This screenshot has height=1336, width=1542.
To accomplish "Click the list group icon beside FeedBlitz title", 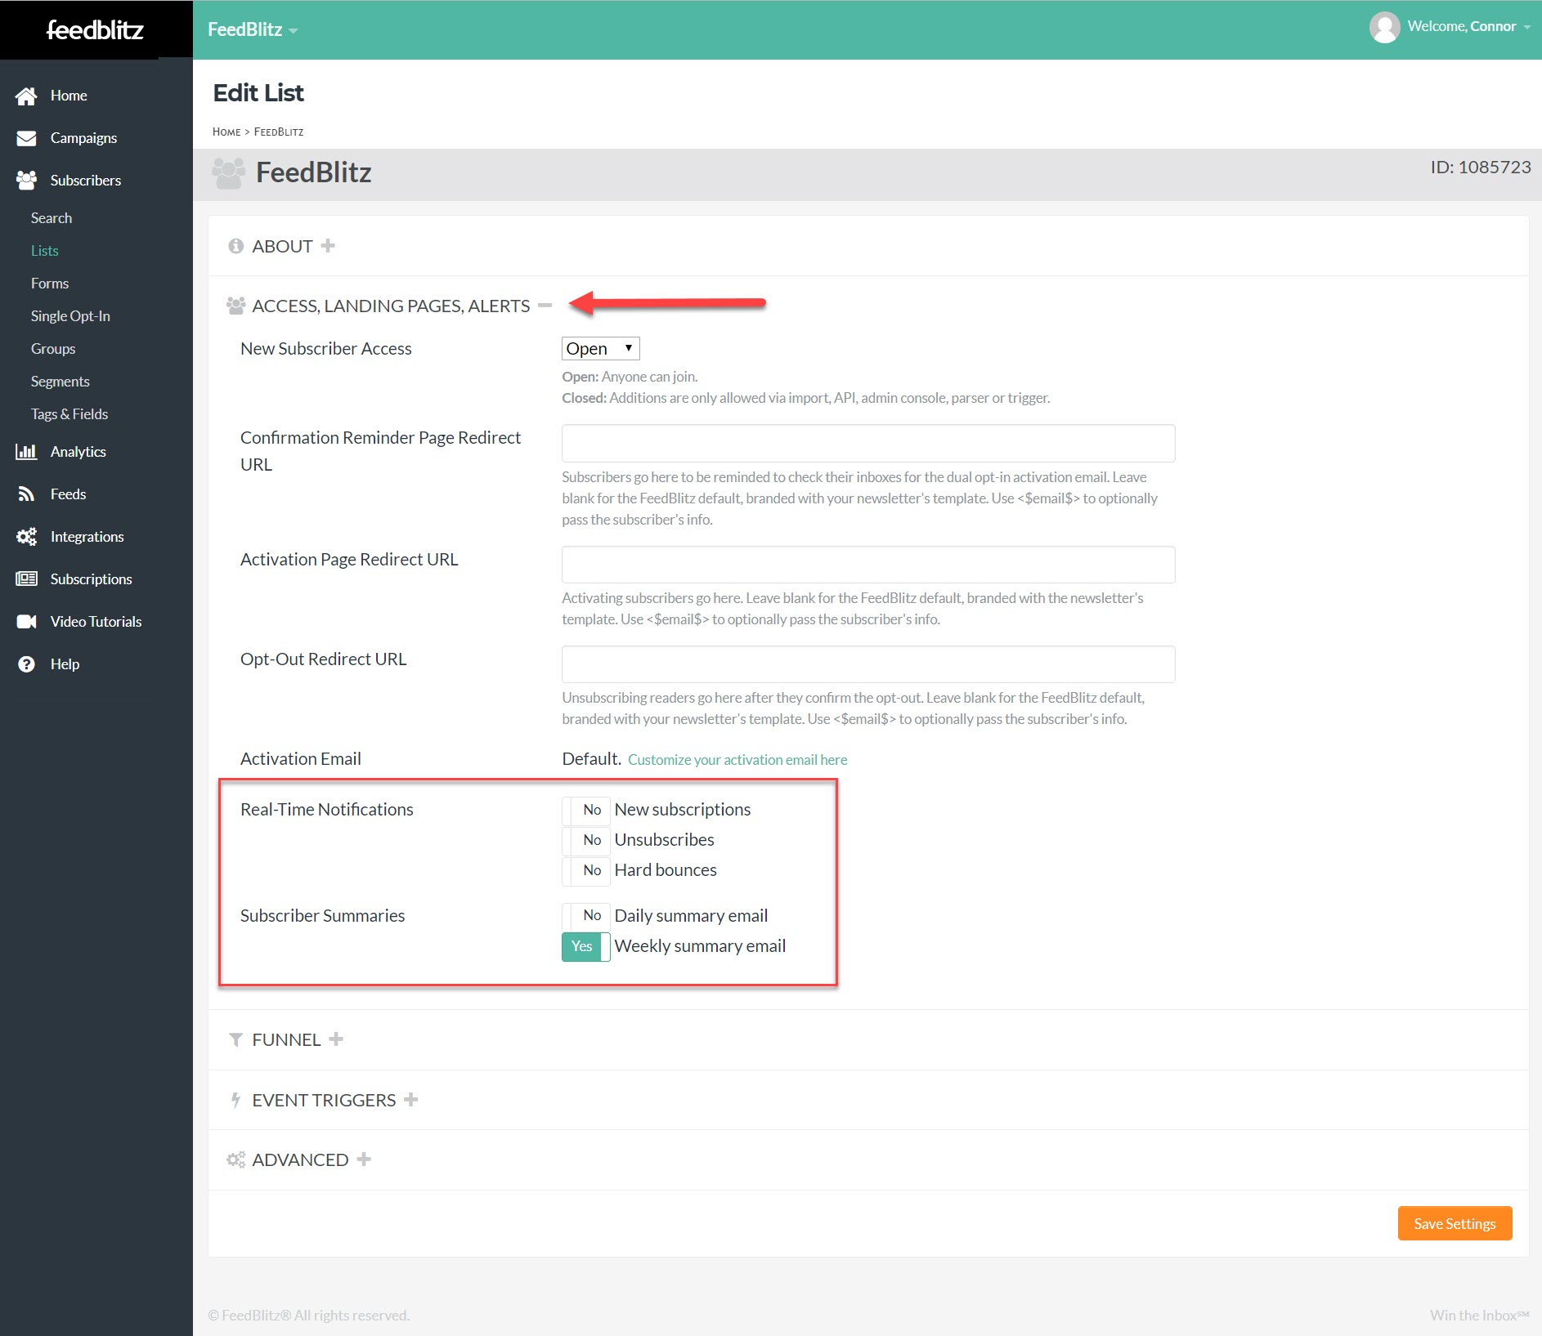I will coord(228,173).
